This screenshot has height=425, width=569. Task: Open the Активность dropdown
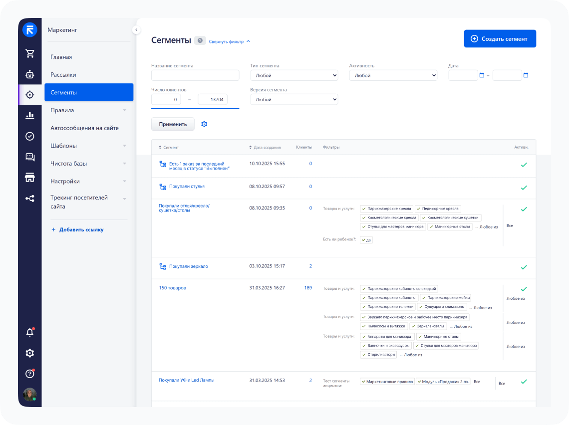(x=393, y=75)
